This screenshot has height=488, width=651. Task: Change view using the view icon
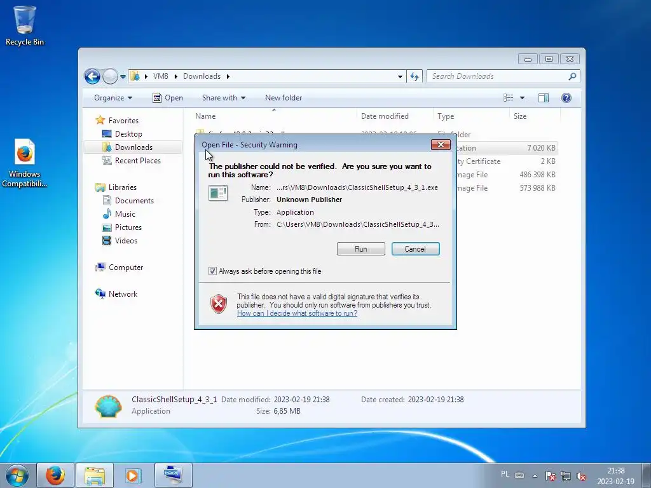508,98
